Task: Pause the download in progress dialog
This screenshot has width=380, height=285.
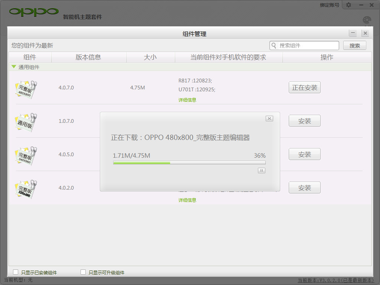Action: (x=262, y=171)
